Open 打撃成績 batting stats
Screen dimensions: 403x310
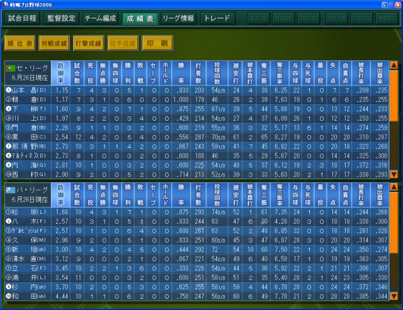pos(88,44)
